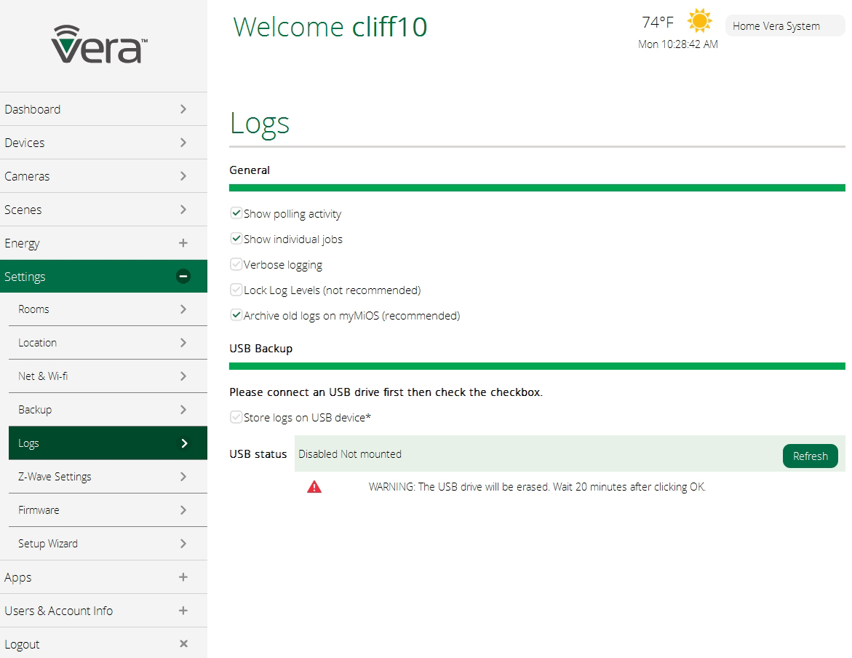Select the Logs submenu item
Screen dimensions: 852x658
coord(108,443)
